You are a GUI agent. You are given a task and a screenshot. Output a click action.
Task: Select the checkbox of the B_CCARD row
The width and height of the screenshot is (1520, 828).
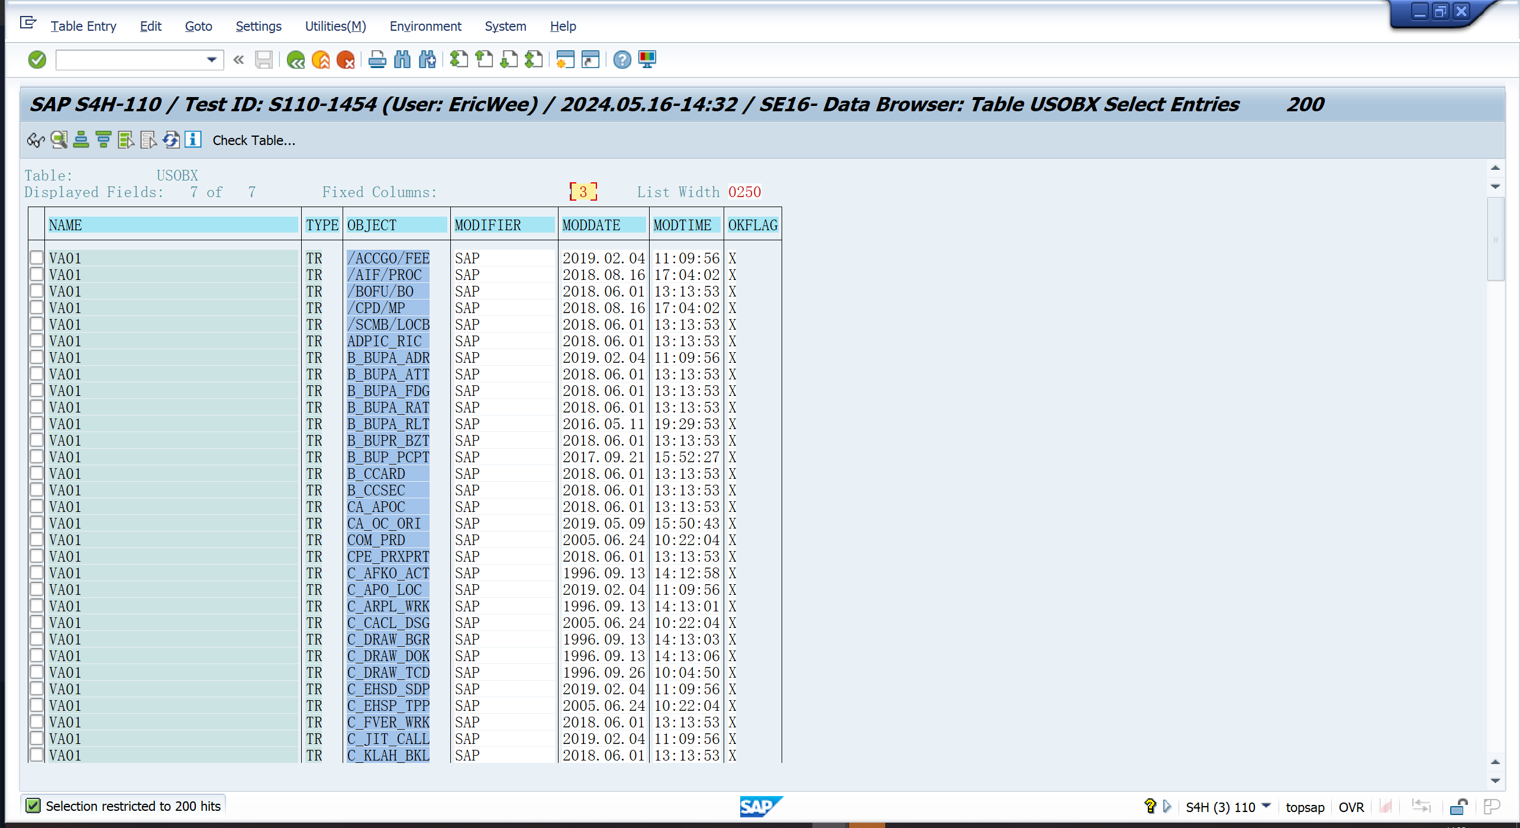[37, 473]
